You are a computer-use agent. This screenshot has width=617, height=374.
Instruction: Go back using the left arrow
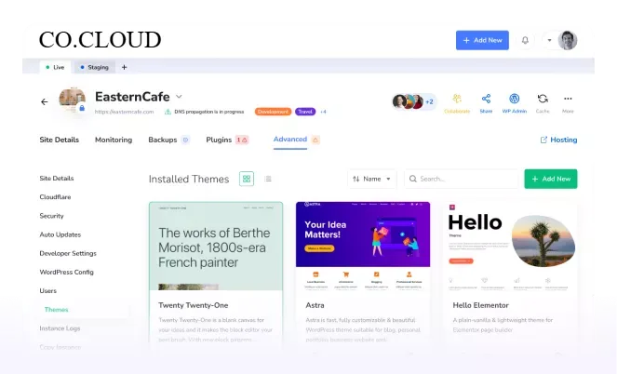tap(44, 101)
